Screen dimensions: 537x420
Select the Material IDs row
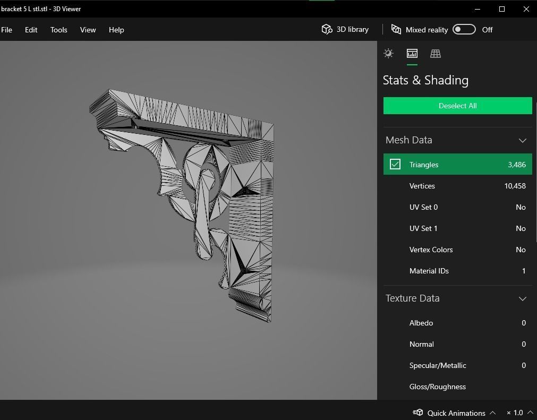click(457, 271)
